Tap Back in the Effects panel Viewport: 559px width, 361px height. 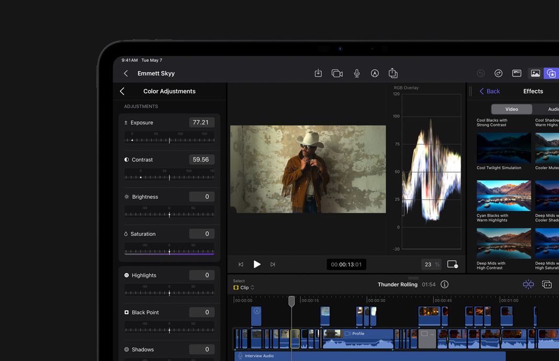(x=489, y=91)
